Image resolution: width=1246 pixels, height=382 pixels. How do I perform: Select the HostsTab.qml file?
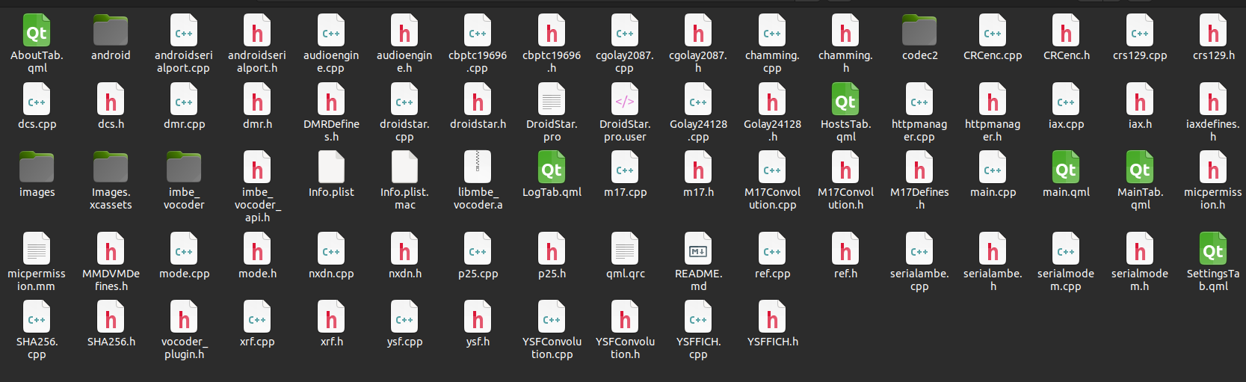(845, 101)
